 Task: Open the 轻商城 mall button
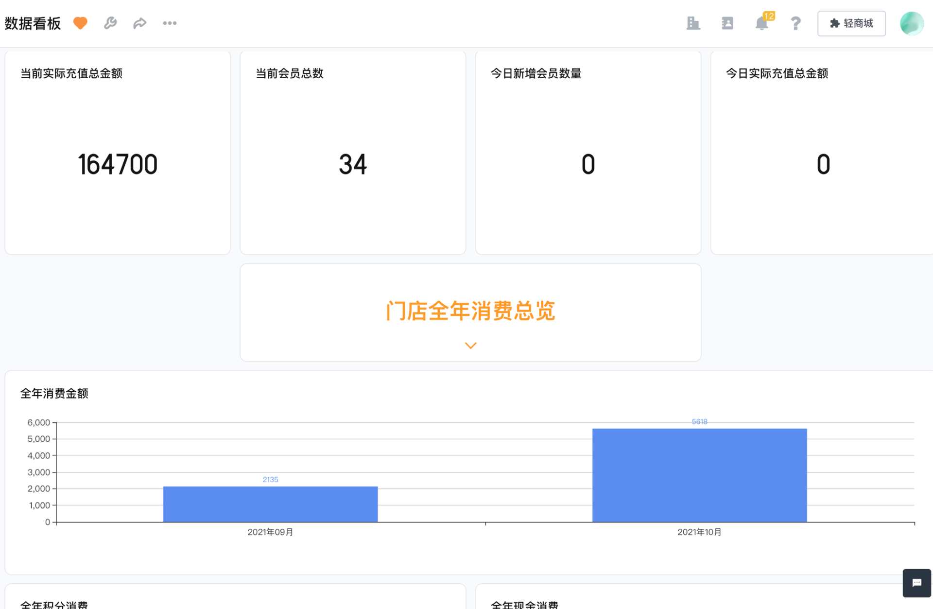click(851, 23)
